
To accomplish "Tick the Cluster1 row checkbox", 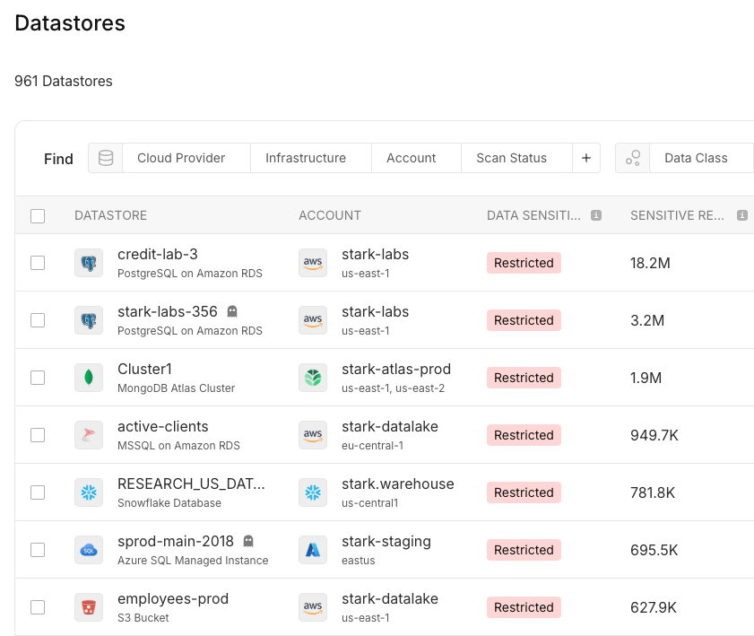I will [x=38, y=378].
